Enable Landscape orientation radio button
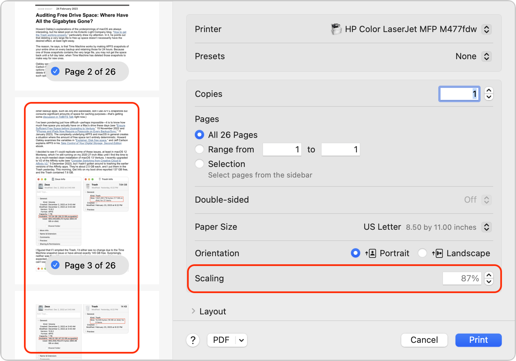516x361 pixels. 422,253
